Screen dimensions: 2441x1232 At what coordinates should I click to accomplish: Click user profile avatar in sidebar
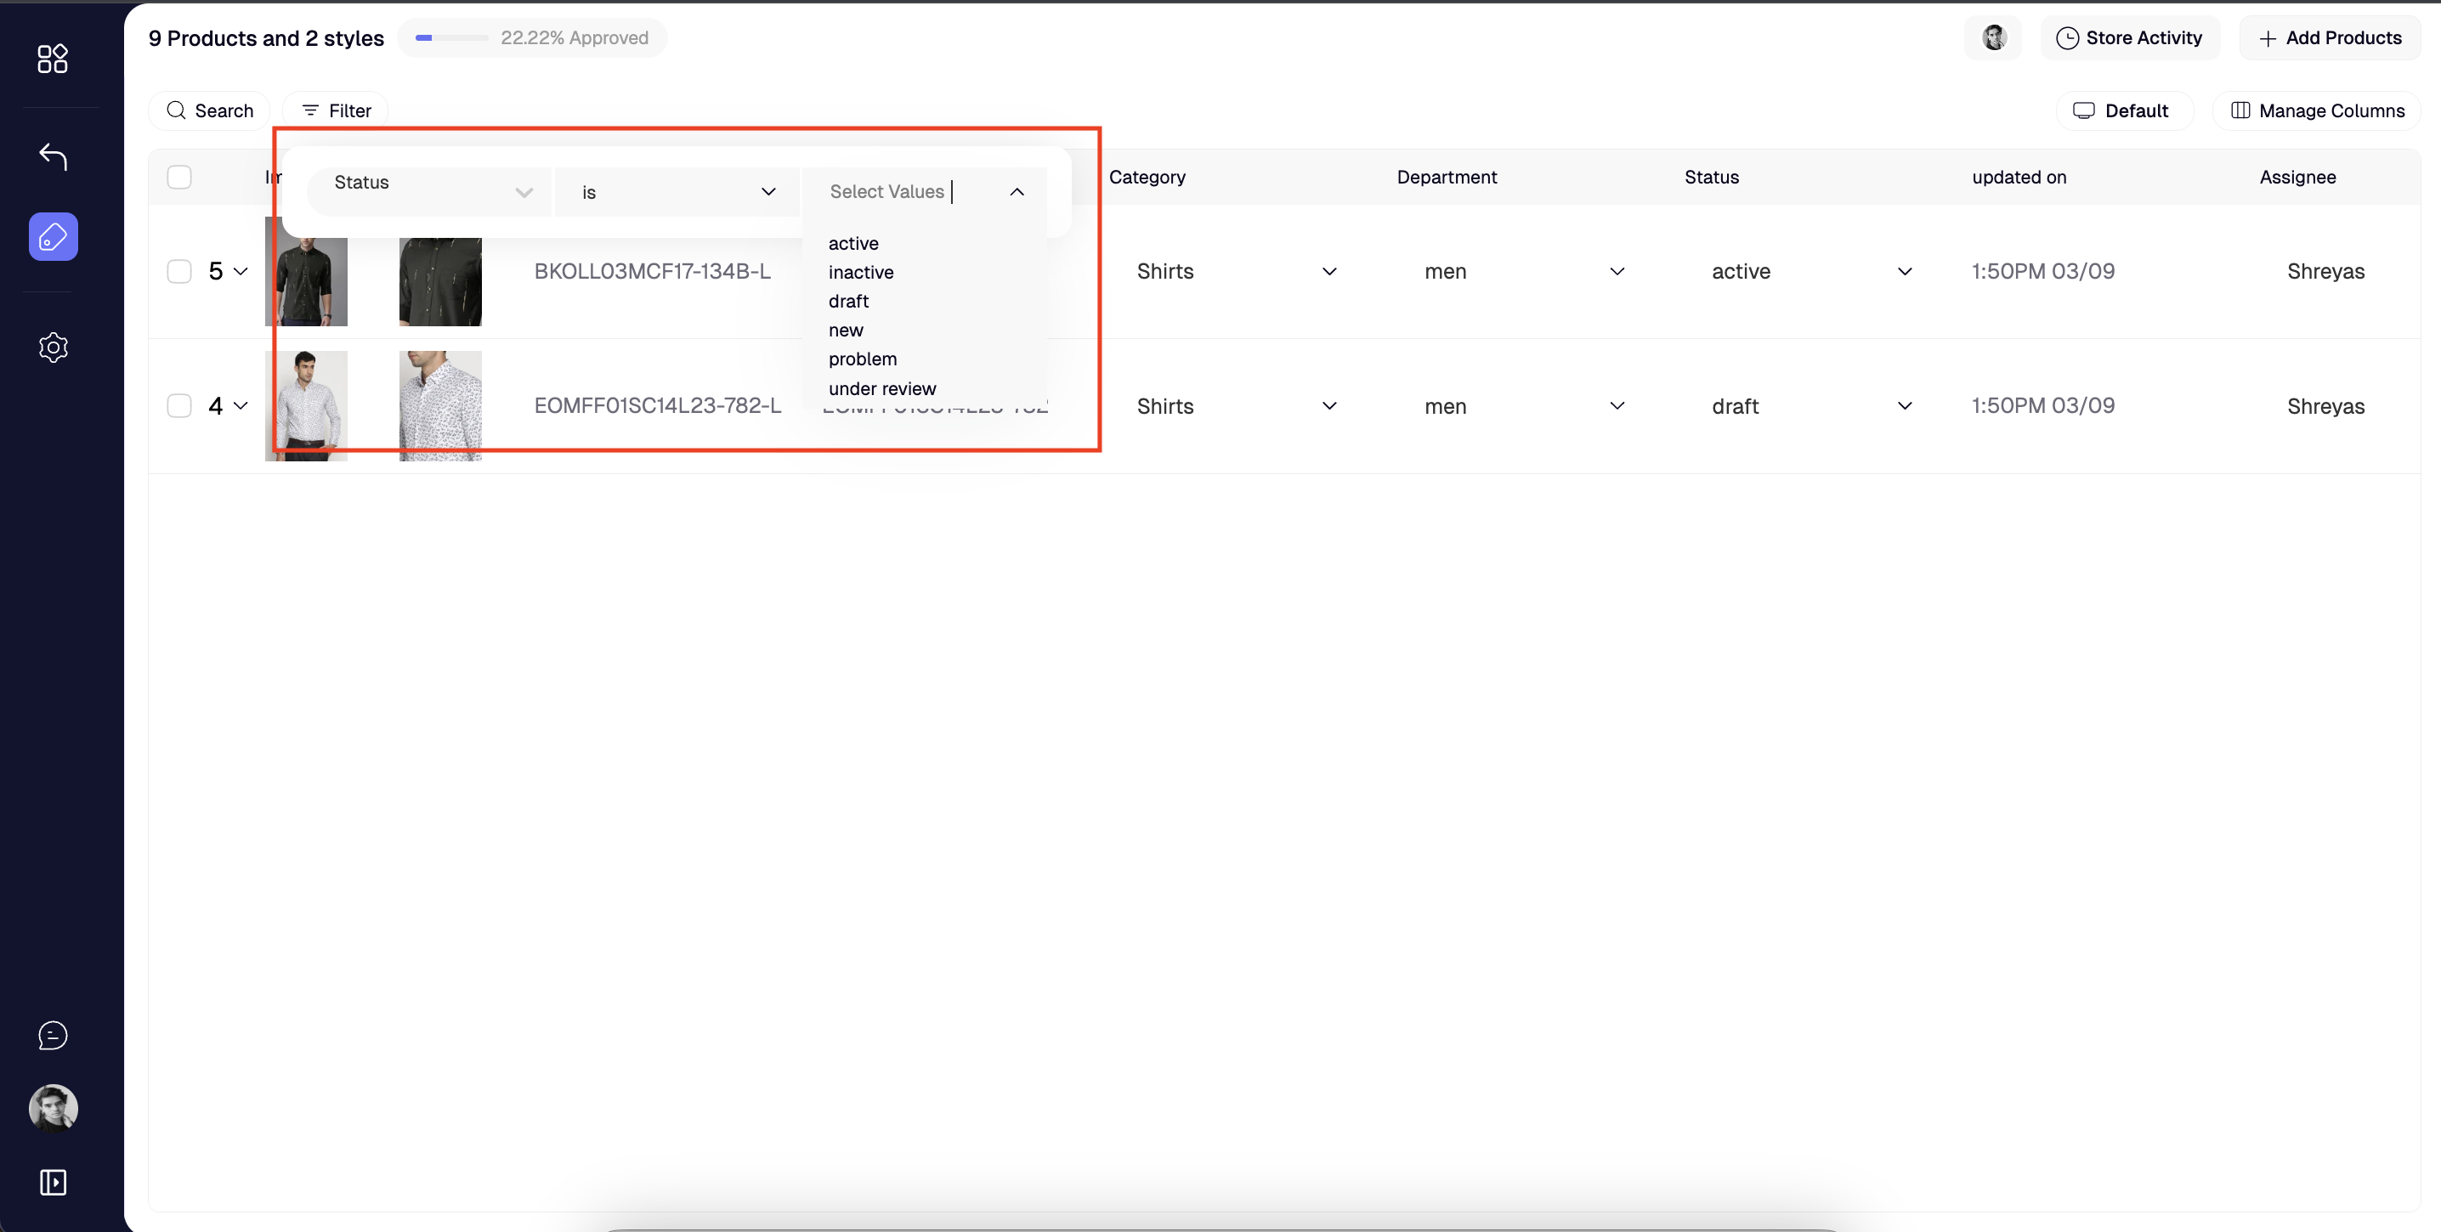pyautogui.click(x=53, y=1108)
